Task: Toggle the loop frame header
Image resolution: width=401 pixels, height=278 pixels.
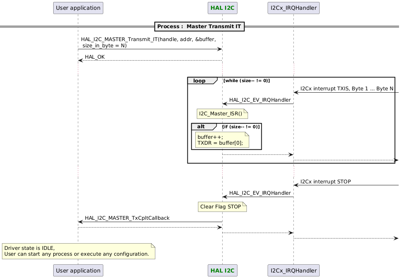Action: pos(200,81)
